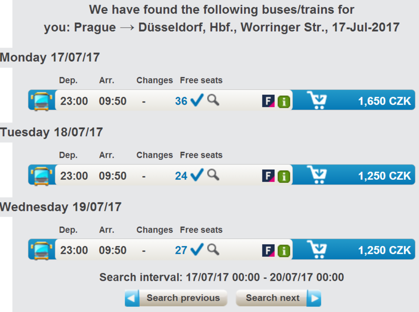Click the 1,650 CZK price on Monday
Screen dimensions: 419x312
point(384,101)
